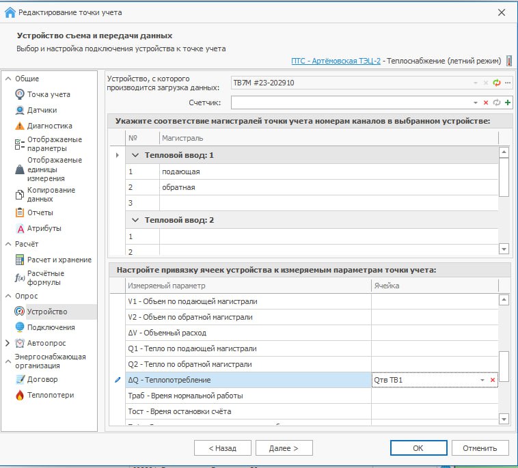Click the parameter list vertical scrollbar down arrow

[504, 419]
